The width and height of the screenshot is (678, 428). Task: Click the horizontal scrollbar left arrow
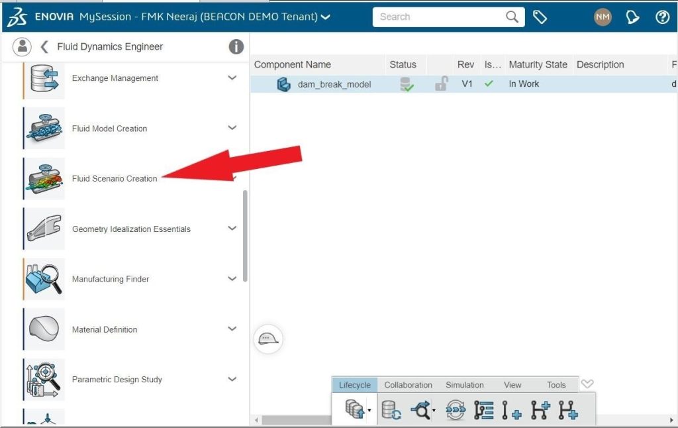(x=256, y=420)
